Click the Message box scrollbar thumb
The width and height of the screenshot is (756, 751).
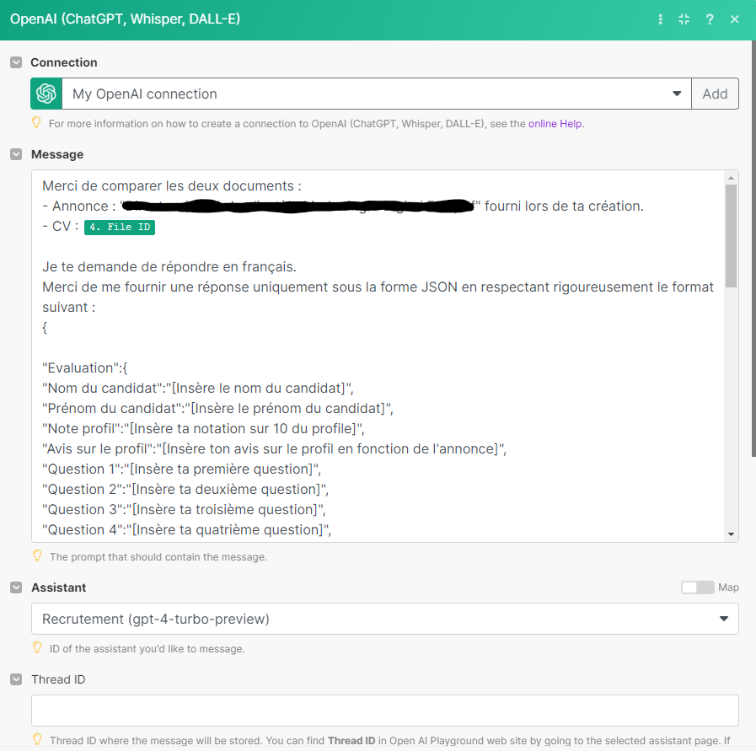pyautogui.click(x=731, y=236)
